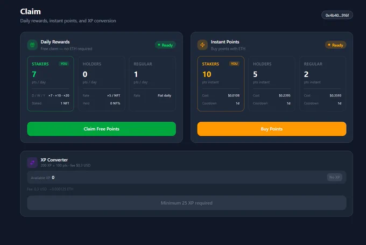Select the Regular card in Daily Rewards
Viewport: 366px width, 245px height.
coord(152,83)
